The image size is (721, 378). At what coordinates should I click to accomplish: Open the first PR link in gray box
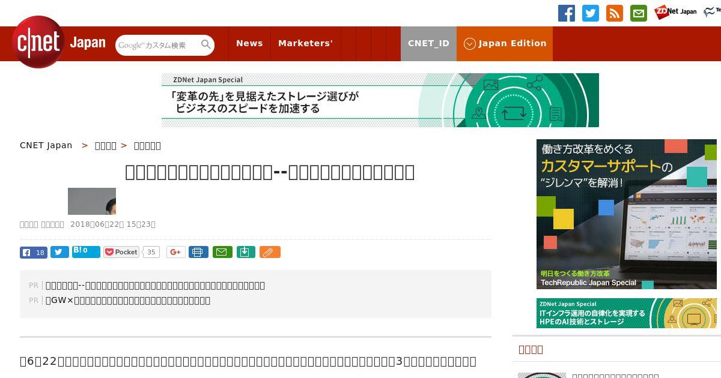tap(155, 286)
